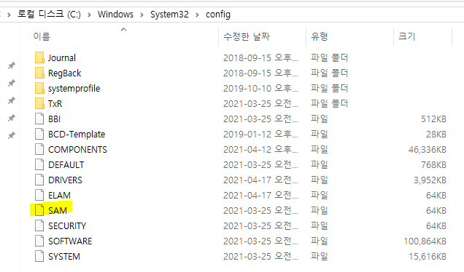Image resolution: width=464 pixels, height=272 pixels.
Task: Select the file name SYSTEM
Action: 64,257
